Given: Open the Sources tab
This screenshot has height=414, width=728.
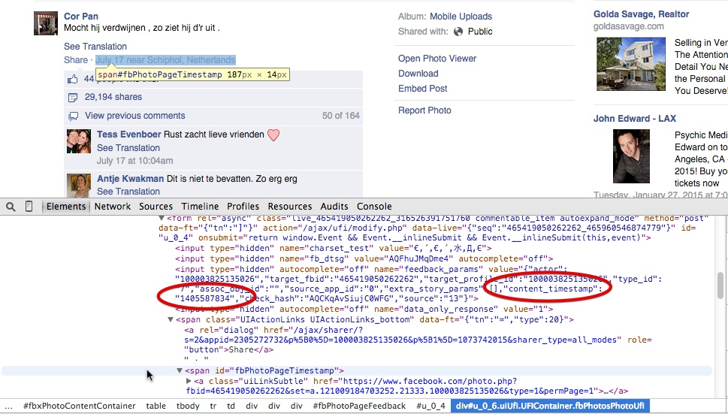Looking at the screenshot, I should coord(156,207).
